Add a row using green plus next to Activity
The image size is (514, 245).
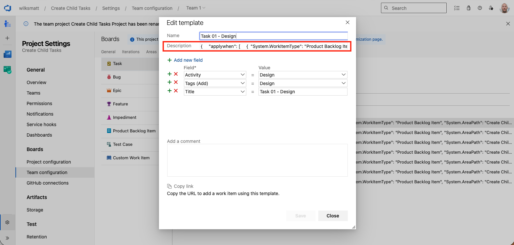click(x=169, y=74)
